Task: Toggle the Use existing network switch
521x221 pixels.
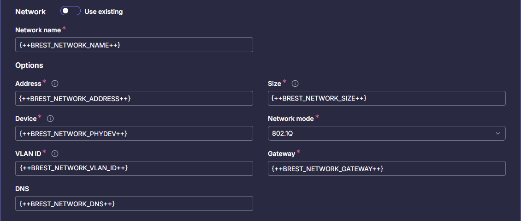Action: (x=71, y=11)
